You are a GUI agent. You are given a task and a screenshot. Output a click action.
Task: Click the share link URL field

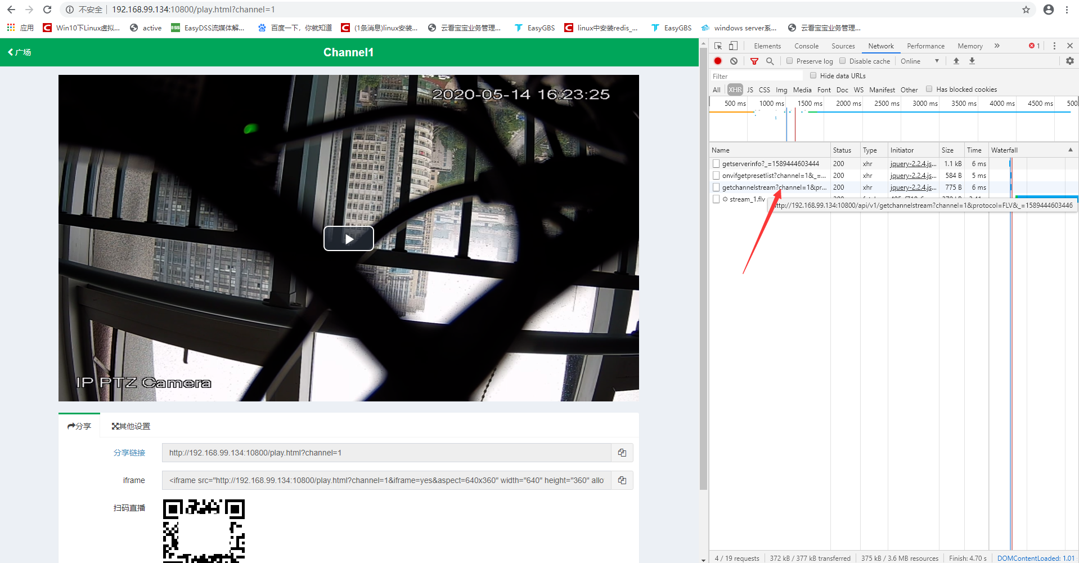pyautogui.click(x=386, y=453)
